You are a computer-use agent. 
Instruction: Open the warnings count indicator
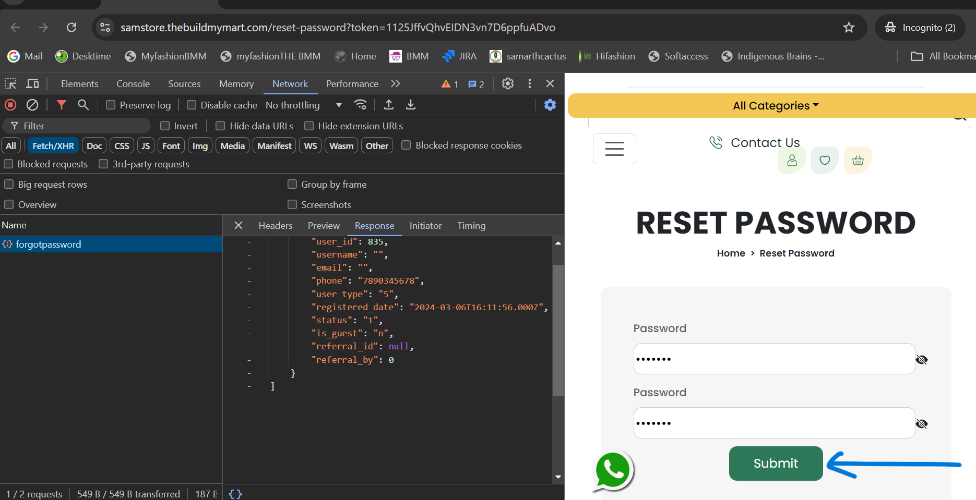point(450,84)
